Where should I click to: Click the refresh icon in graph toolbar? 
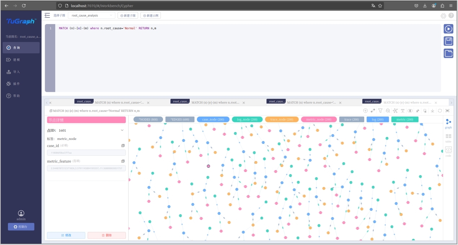pos(440,111)
